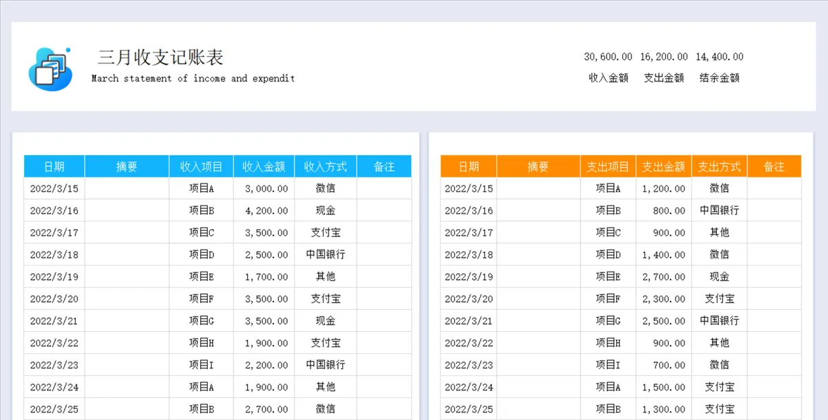Image resolution: width=828 pixels, height=420 pixels.
Task: Click 微信 in expense row 2022/3/23
Action: 720,365
